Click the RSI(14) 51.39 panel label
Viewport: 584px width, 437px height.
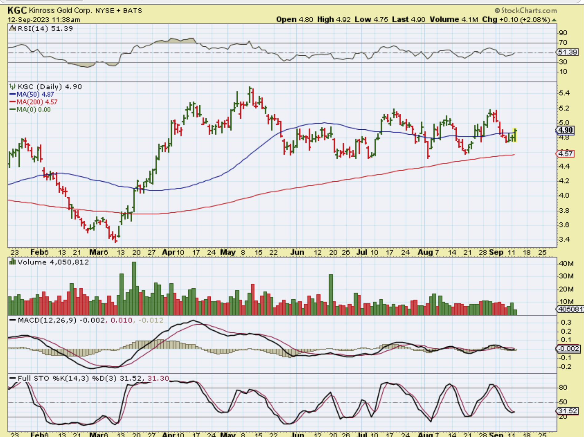point(45,29)
